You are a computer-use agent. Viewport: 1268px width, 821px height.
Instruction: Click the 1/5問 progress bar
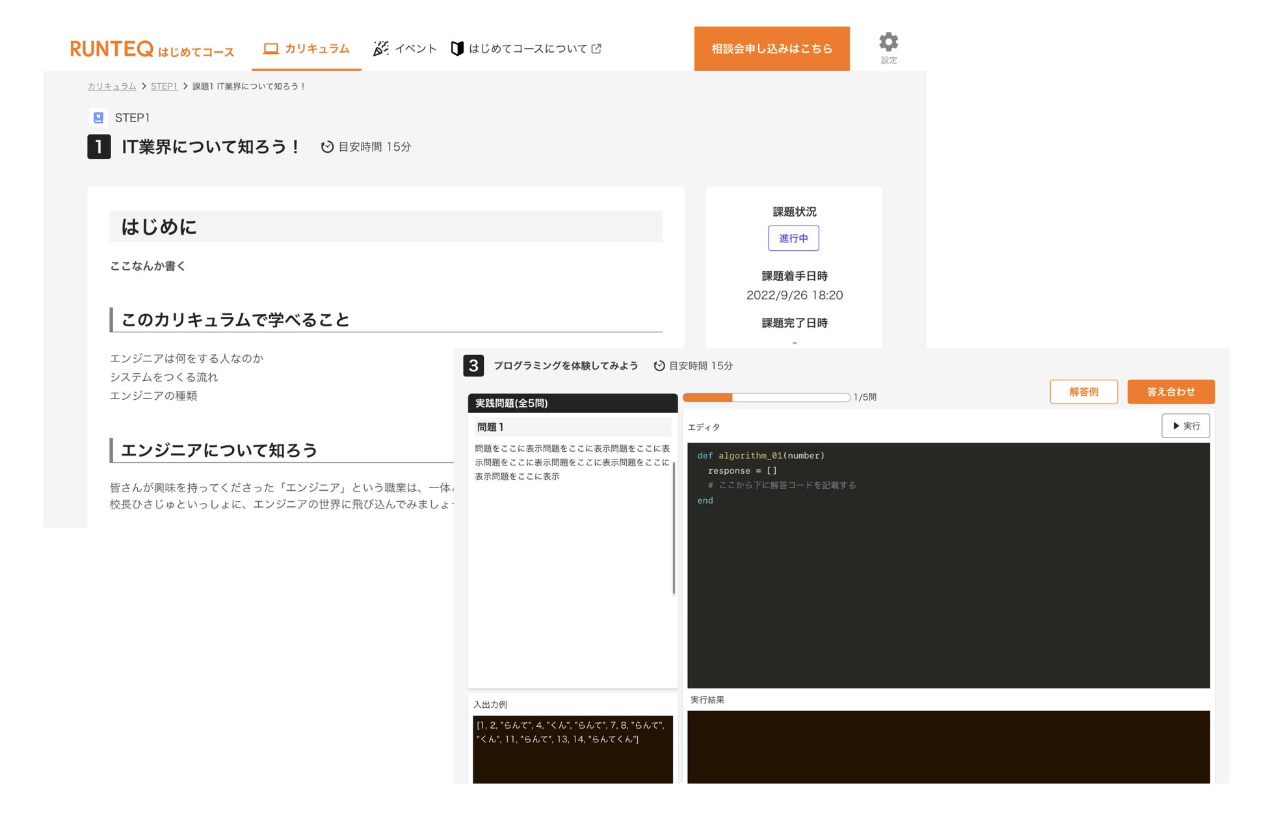766,397
